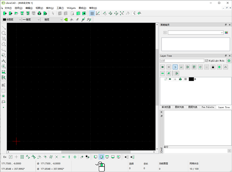Click layer 0 black color swatch

(x=191, y=79)
